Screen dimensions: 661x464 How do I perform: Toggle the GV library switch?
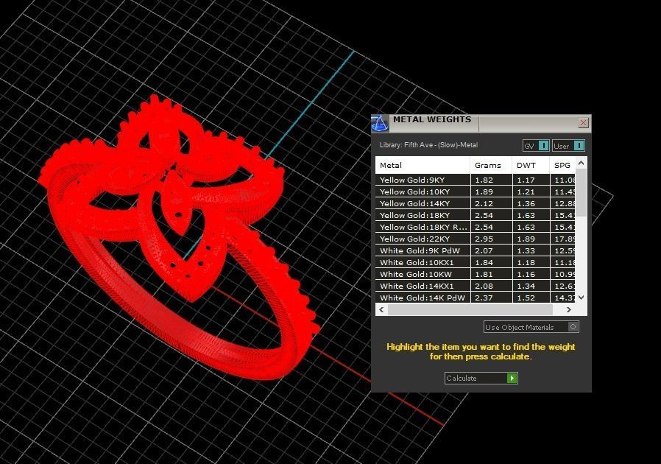point(536,146)
